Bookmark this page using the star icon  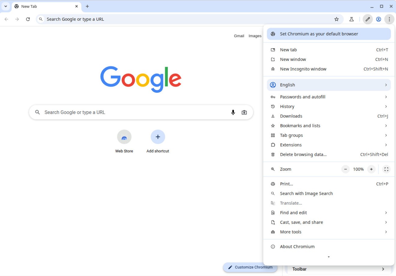(336, 19)
